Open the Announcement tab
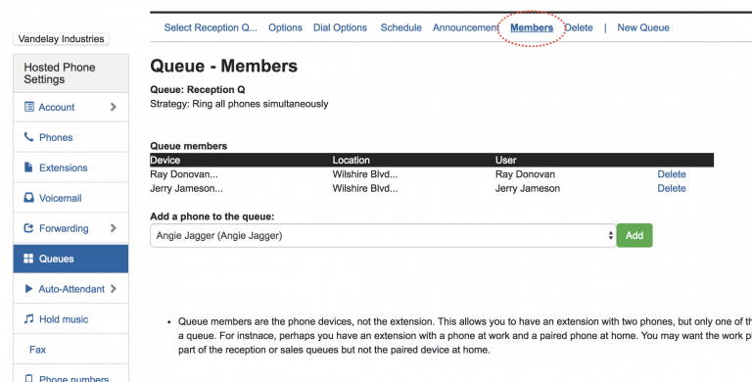 pyautogui.click(x=466, y=27)
